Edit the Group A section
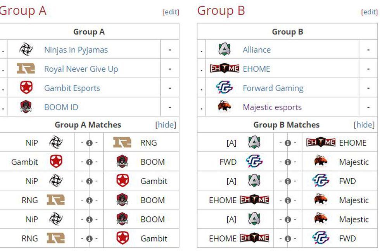The width and height of the screenshot is (380, 252). (171, 12)
